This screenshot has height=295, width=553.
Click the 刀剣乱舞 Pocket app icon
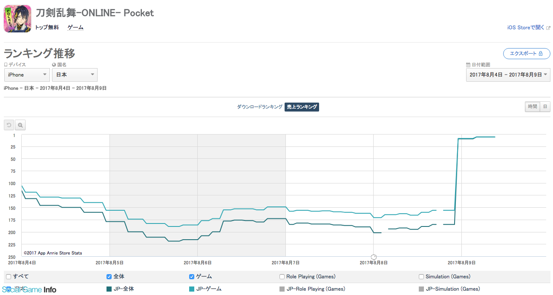pos(17,19)
